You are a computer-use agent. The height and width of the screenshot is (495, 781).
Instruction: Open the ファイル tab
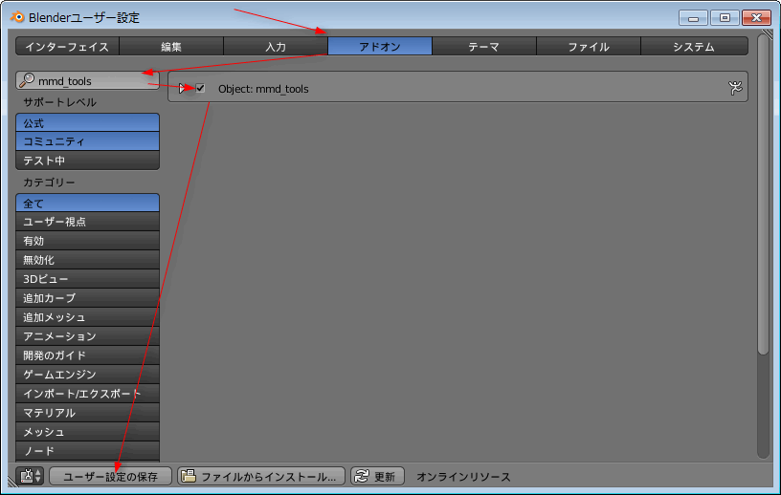(589, 46)
